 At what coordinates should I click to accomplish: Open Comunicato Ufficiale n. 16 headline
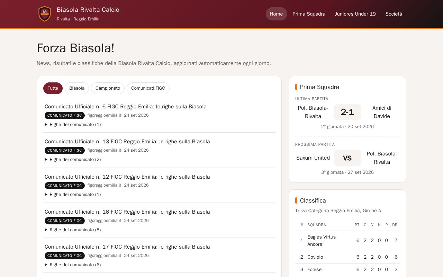point(127,212)
